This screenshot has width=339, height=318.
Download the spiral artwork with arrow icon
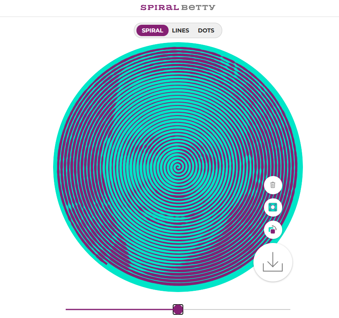tap(273, 262)
